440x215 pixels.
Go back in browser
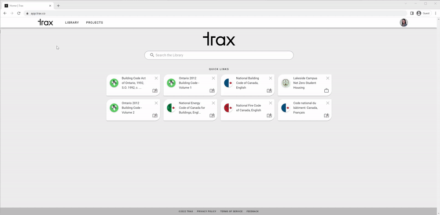[x=5, y=13]
